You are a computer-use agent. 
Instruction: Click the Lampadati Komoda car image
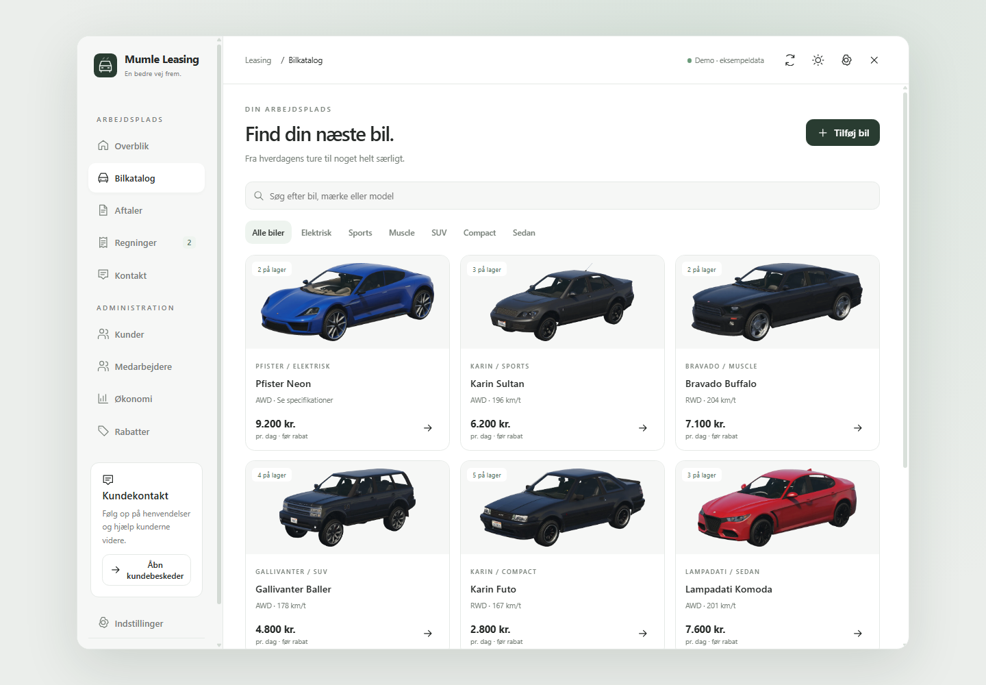pos(777,508)
